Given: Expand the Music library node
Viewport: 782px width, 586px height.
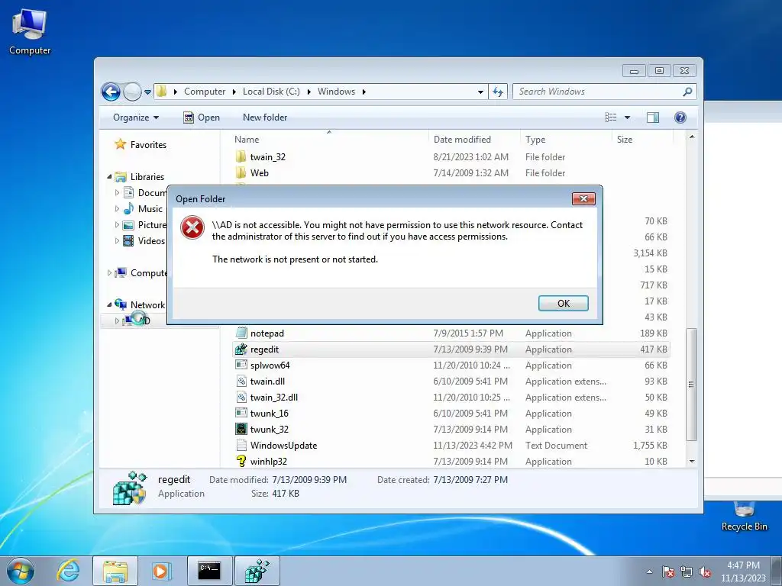Looking at the screenshot, I should 117,209.
